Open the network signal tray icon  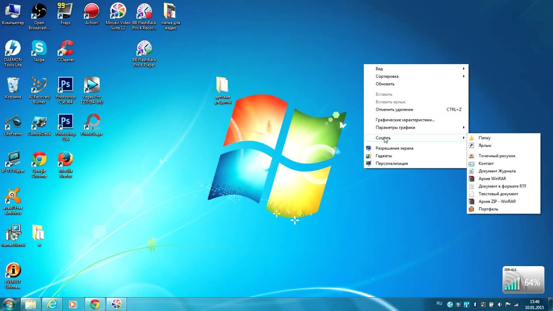(516, 305)
